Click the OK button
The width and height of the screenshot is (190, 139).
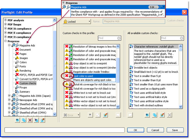(135, 130)
